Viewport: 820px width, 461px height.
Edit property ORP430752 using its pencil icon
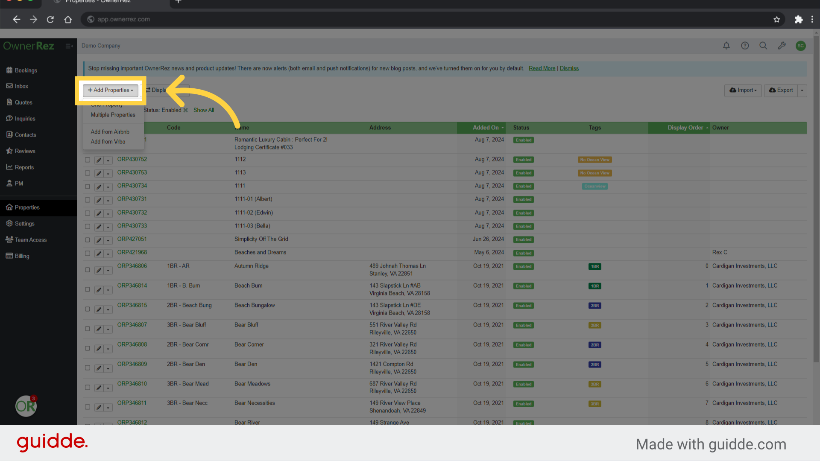click(x=99, y=160)
